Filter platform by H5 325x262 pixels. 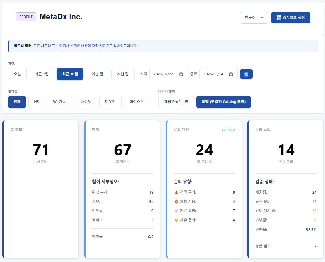(36, 102)
